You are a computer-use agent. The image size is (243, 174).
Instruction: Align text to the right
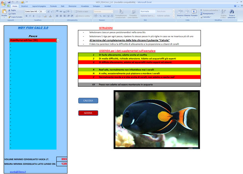click(x=64, y=16)
